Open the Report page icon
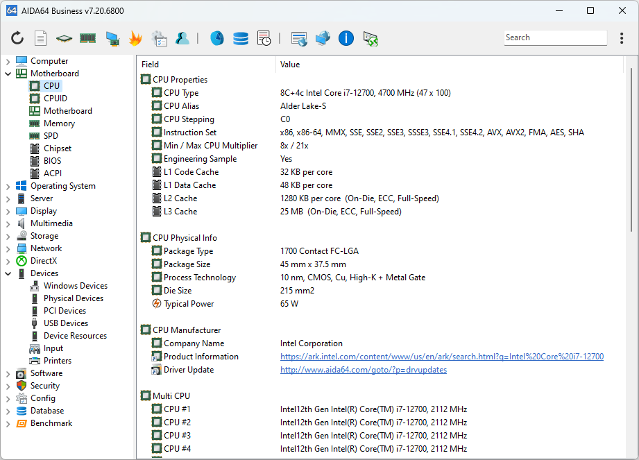Screen dimensions: 639x460 click(41, 38)
